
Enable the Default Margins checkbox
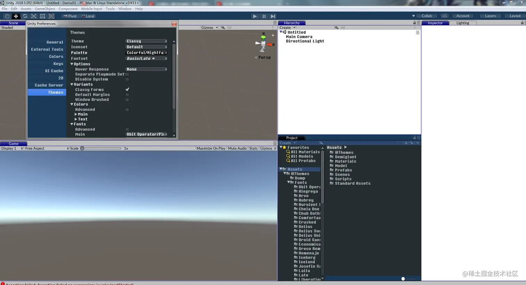tap(127, 95)
